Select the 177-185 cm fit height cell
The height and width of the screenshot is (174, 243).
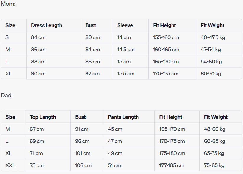(x=172, y=165)
